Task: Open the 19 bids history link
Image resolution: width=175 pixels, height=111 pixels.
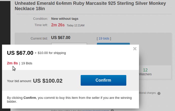Action: [104, 38]
